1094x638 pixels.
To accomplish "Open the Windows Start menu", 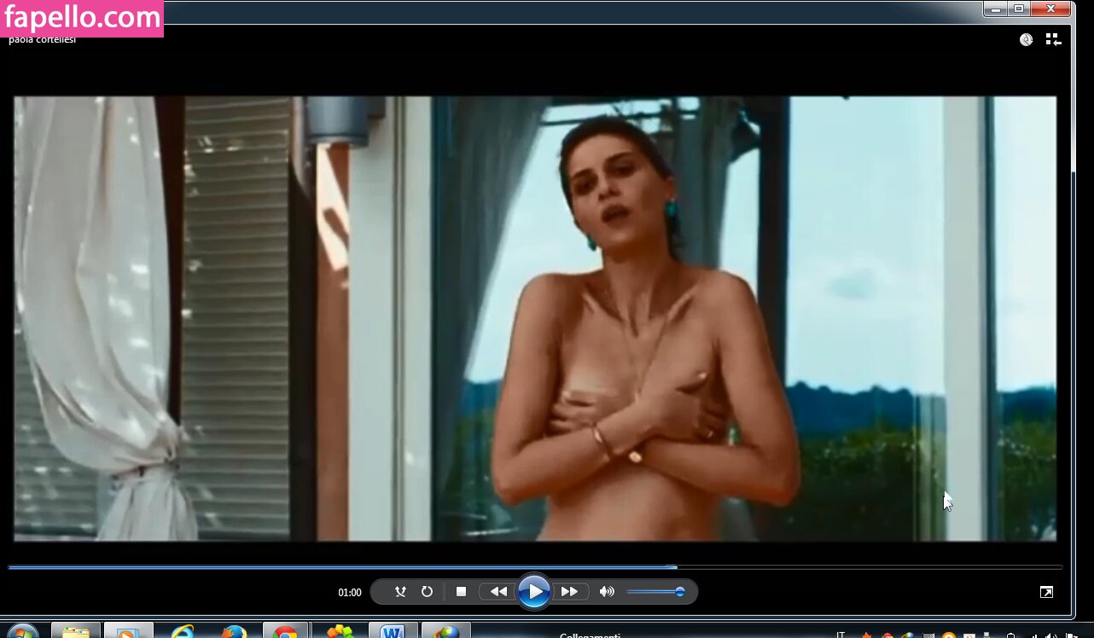I will coord(23,632).
